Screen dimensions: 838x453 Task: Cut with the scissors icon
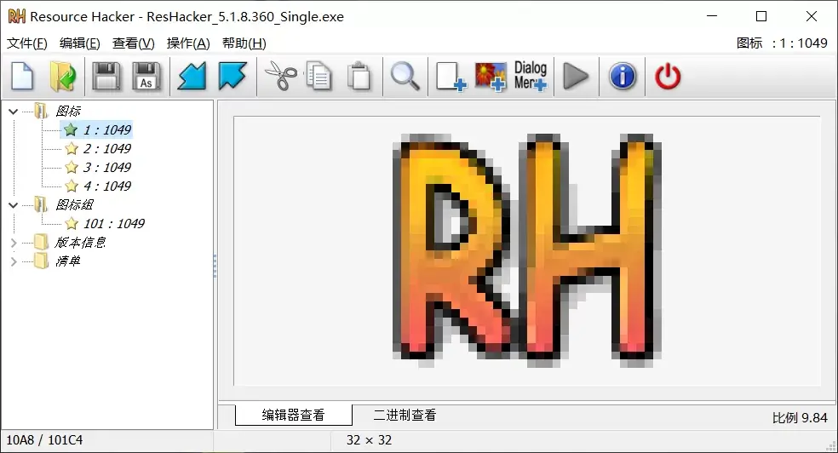(281, 77)
